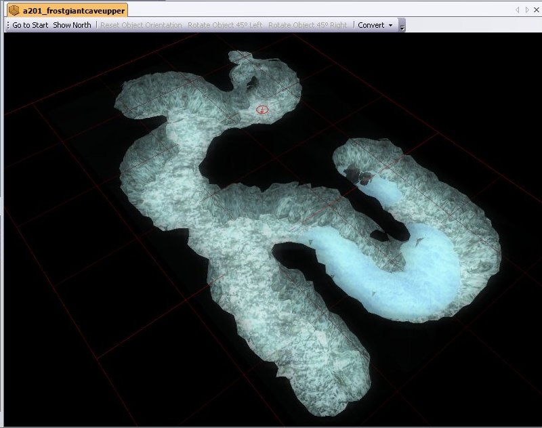Rotate the object 45° left
The width and height of the screenshot is (542, 428).
[224, 25]
